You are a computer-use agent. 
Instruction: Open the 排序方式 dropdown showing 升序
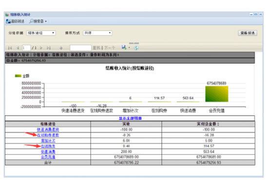97,33
